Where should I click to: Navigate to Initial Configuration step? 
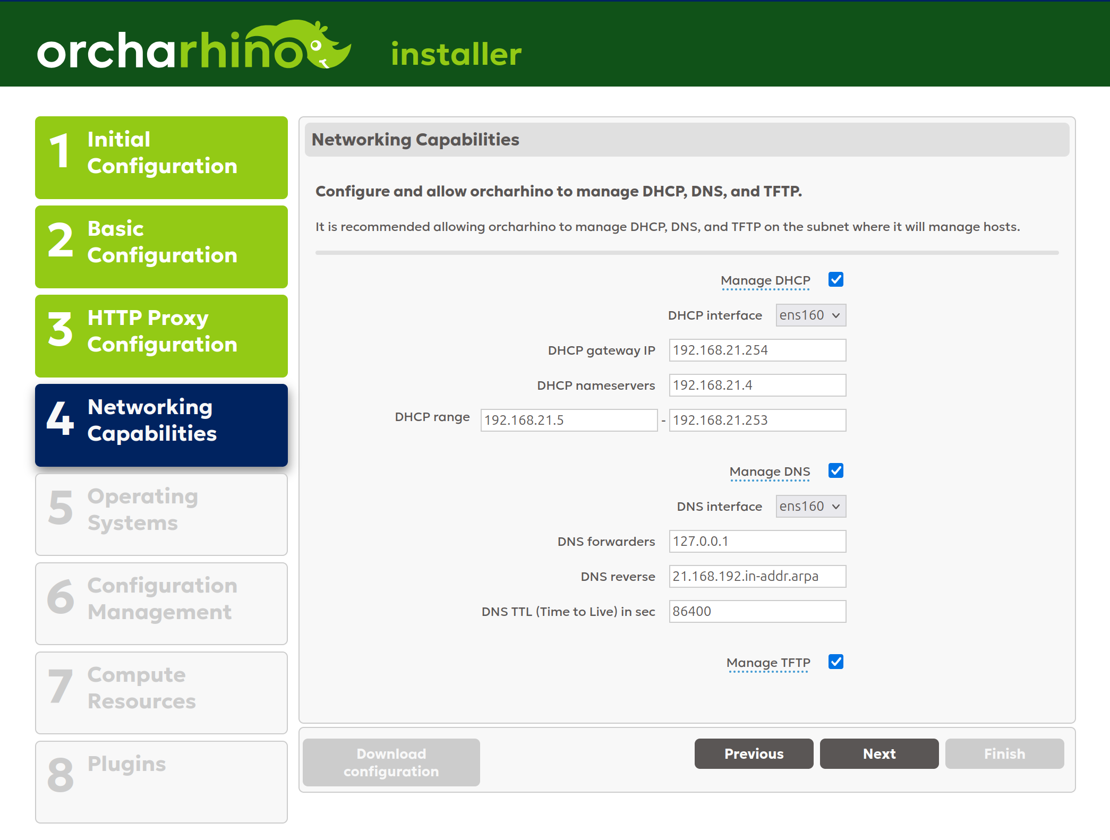tap(163, 152)
